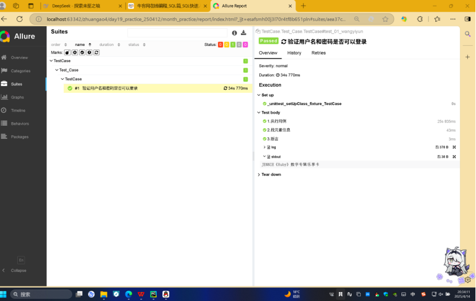Image resolution: width=476 pixels, height=301 pixels.
Task: Toggle the failed status filter (red 0)
Action: tap(220, 45)
